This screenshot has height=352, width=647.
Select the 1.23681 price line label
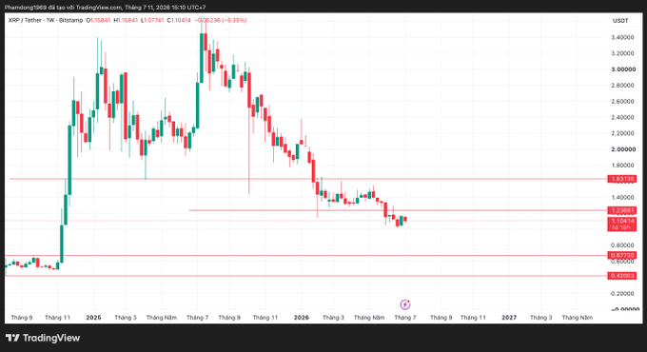(622, 210)
